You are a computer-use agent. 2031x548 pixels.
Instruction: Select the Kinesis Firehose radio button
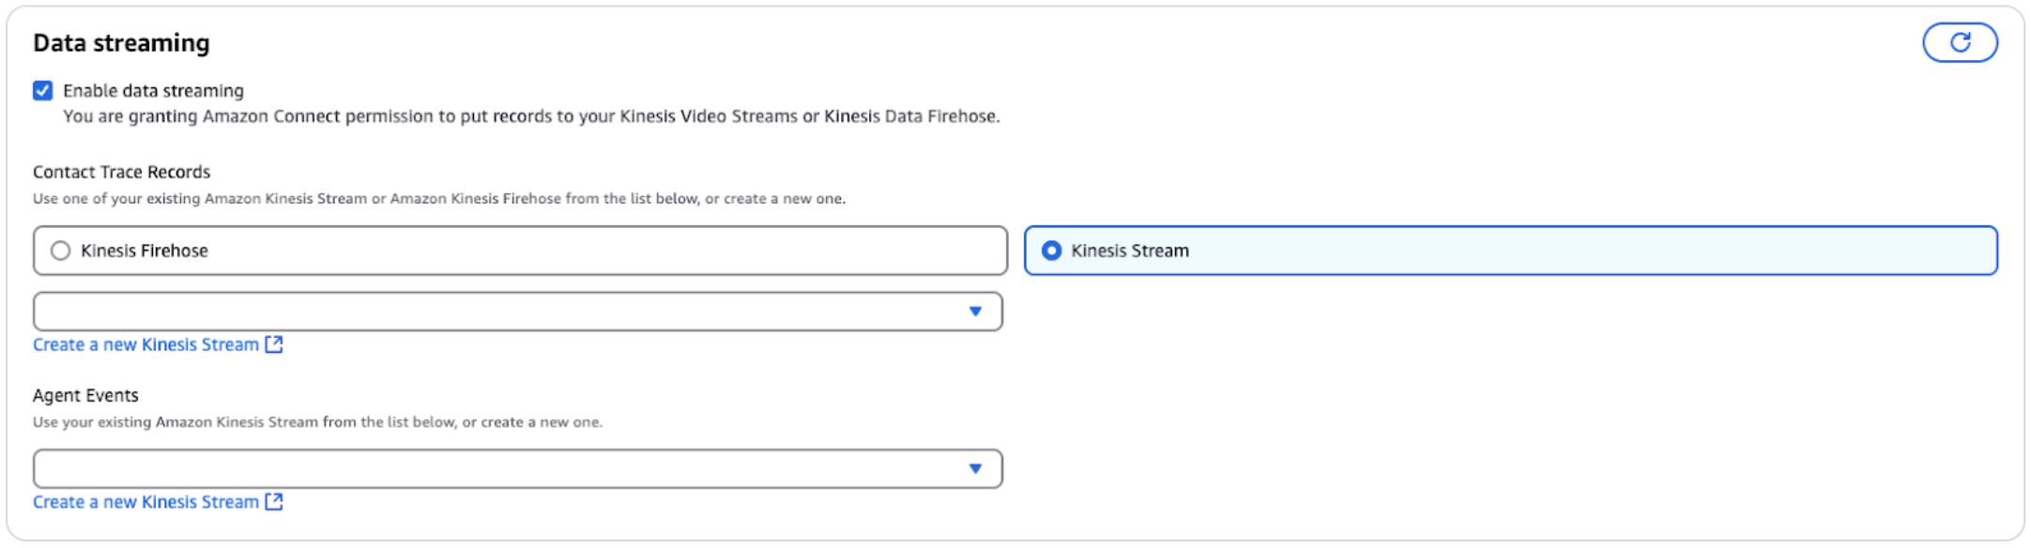(61, 251)
